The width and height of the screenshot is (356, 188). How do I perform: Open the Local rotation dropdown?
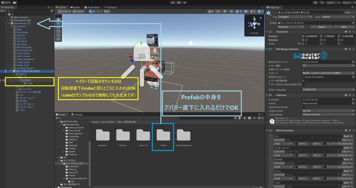point(78,11)
